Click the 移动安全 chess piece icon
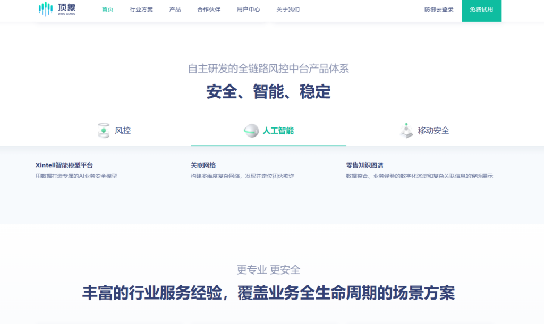This screenshot has height=324, width=544. 407,129
